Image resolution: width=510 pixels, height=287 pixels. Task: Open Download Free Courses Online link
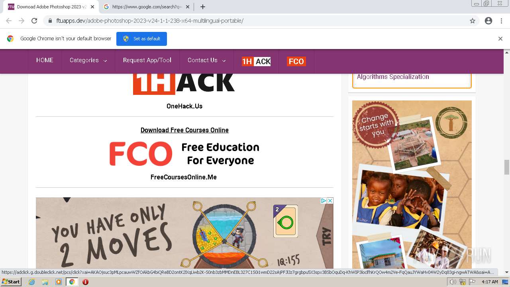tap(184, 130)
